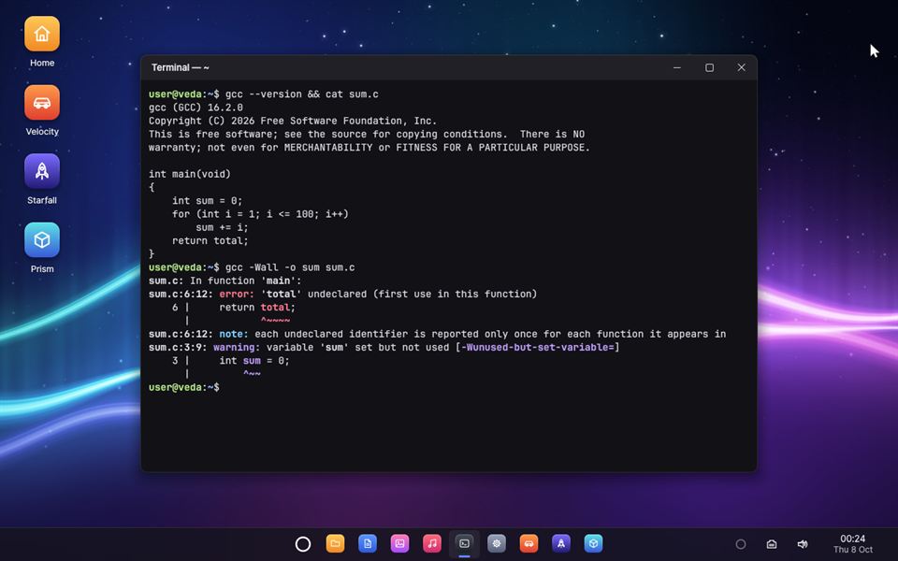Select the Terminal icon in the taskbar
Image resolution: width=898 pixels, height=561 pixels.
(465, 544)
